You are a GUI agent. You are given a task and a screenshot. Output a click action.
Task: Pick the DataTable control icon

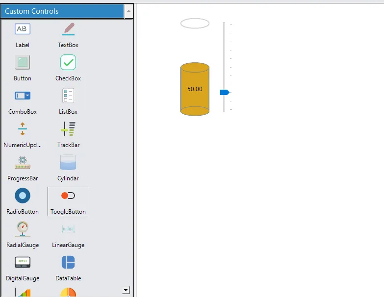tap(68, 262)
